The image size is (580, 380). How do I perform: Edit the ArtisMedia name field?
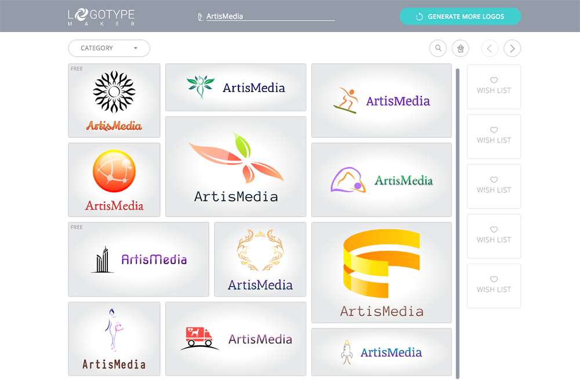[270, 17]
